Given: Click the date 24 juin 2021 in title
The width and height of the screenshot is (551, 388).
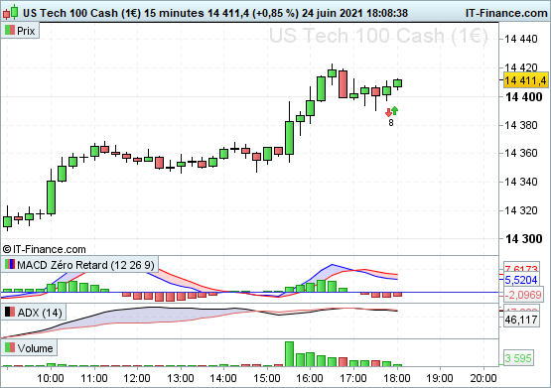Looking at the screenshot, I should [x=333, y=13].
